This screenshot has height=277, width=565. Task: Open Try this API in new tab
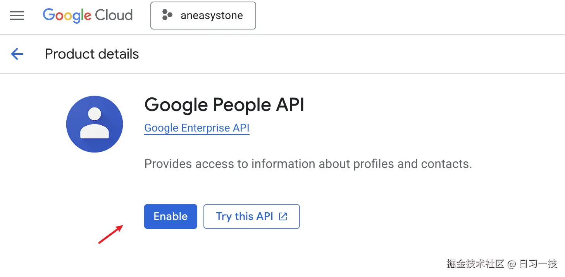(x=251, y=216)
